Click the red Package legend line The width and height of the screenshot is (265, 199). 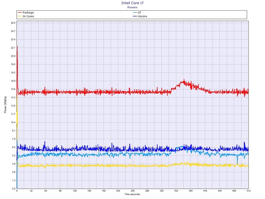pyautogui.click(x=20, y=13)
